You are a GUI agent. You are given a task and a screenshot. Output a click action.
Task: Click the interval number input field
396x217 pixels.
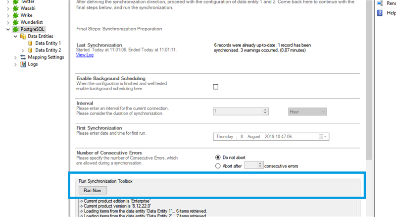tap(238, 112)
